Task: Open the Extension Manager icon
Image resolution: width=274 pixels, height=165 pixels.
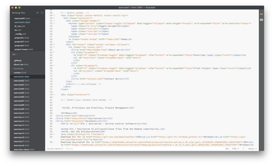Action: coord(261,20)
